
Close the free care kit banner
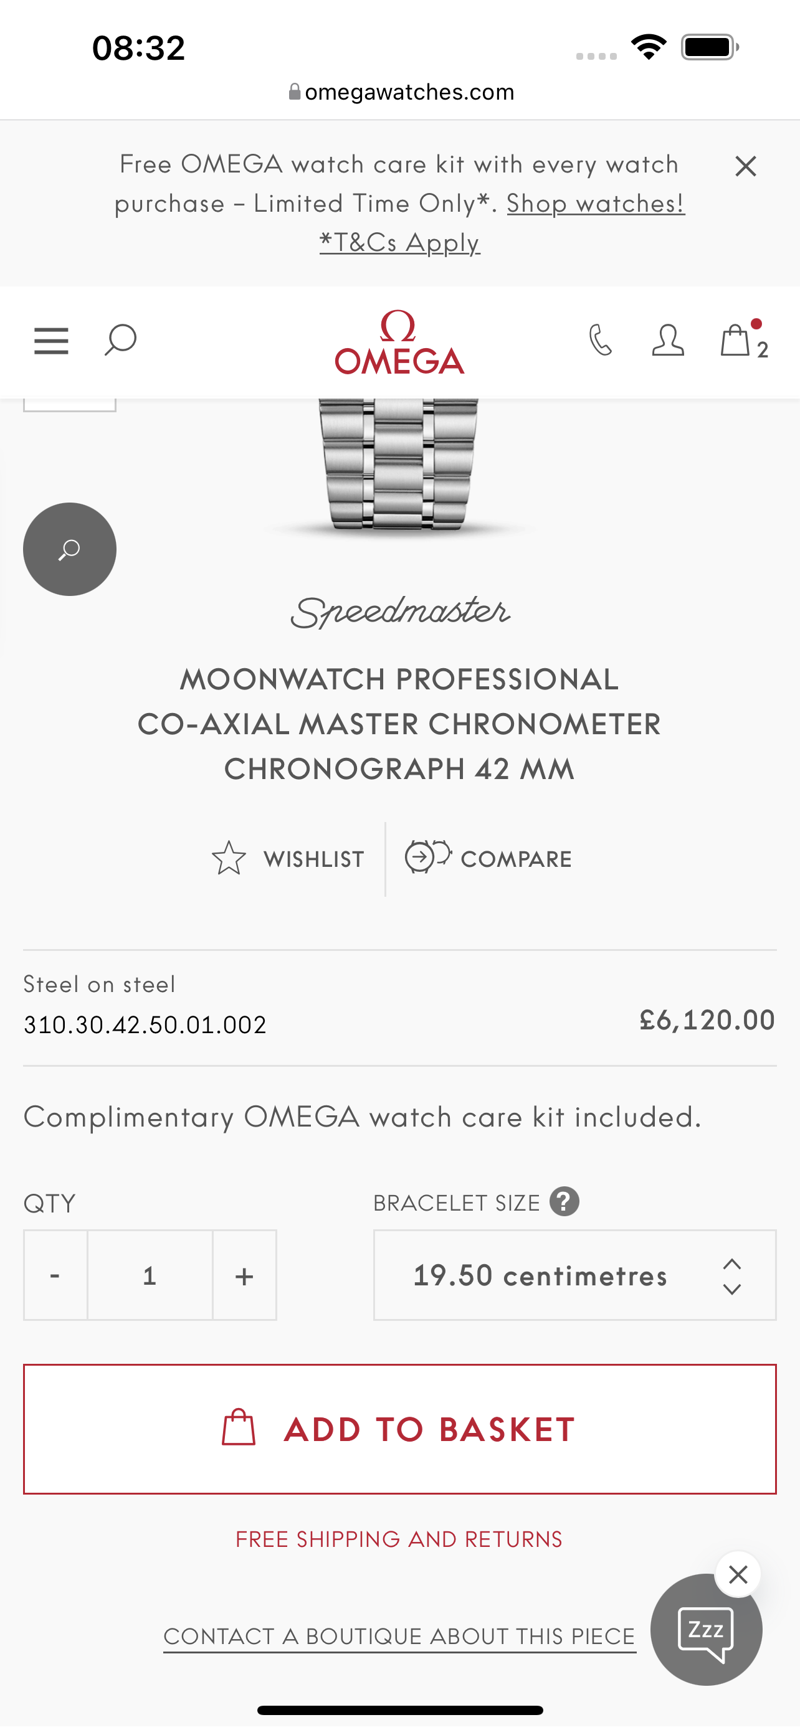click(746, 166)
